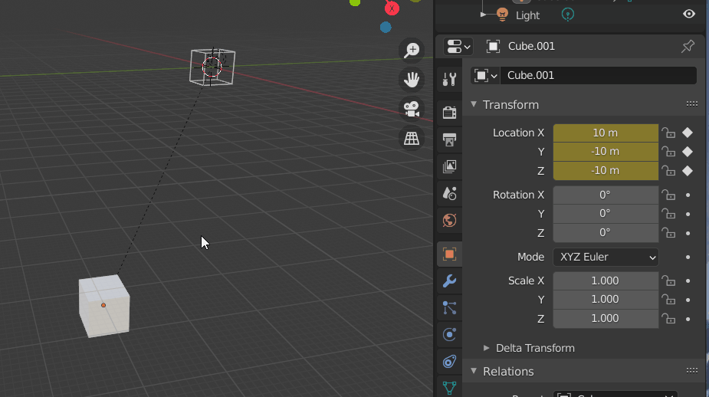
Task: Activate the pan view hand icon
Action: [412, 80]
